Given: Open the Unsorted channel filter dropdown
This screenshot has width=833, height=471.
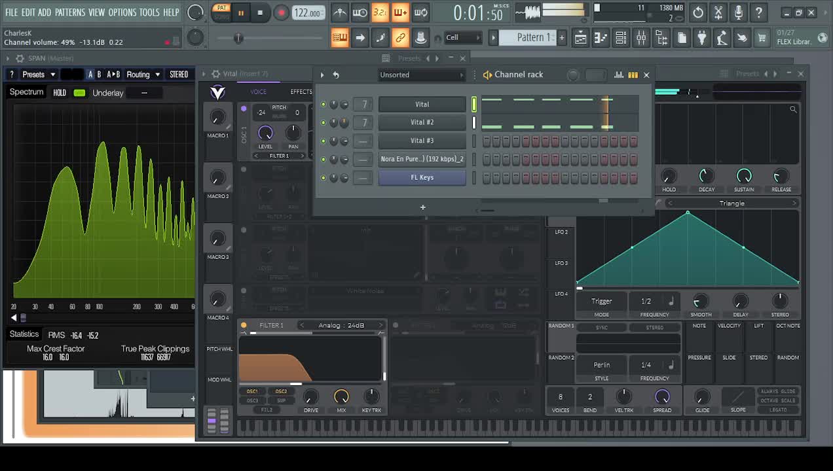Looking at the screenshot, I should [x=422, y=75].
